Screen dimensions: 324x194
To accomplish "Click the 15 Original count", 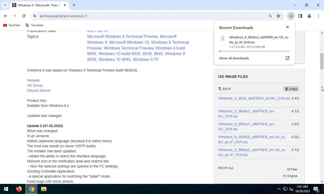I will click(290, 176).
